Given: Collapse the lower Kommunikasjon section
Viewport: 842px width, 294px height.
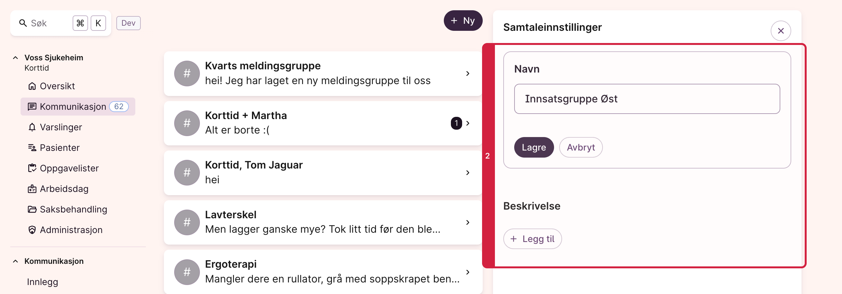Looking at the screenshot, I should pos(15,261).
